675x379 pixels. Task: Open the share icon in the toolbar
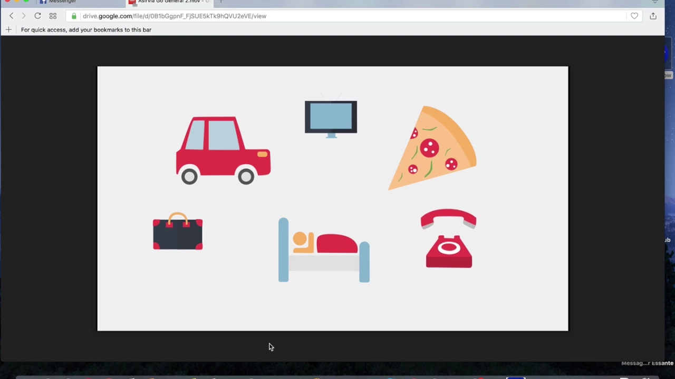click(653, 16)
